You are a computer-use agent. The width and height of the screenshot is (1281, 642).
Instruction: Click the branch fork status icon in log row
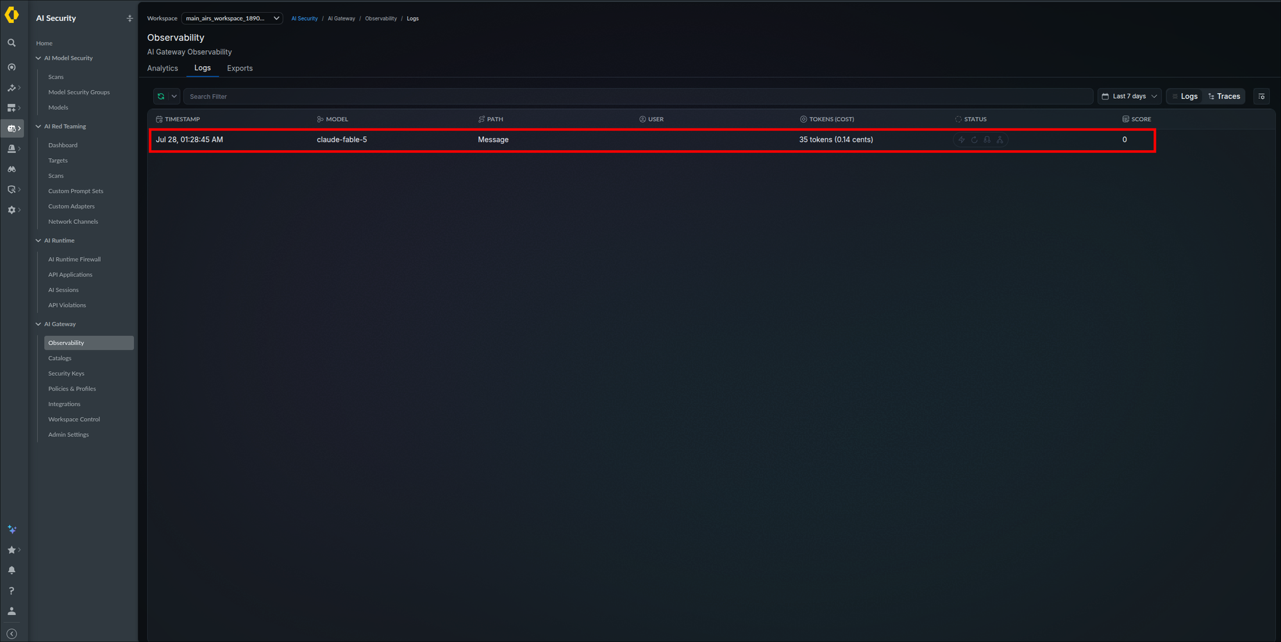click(1000, 140)
